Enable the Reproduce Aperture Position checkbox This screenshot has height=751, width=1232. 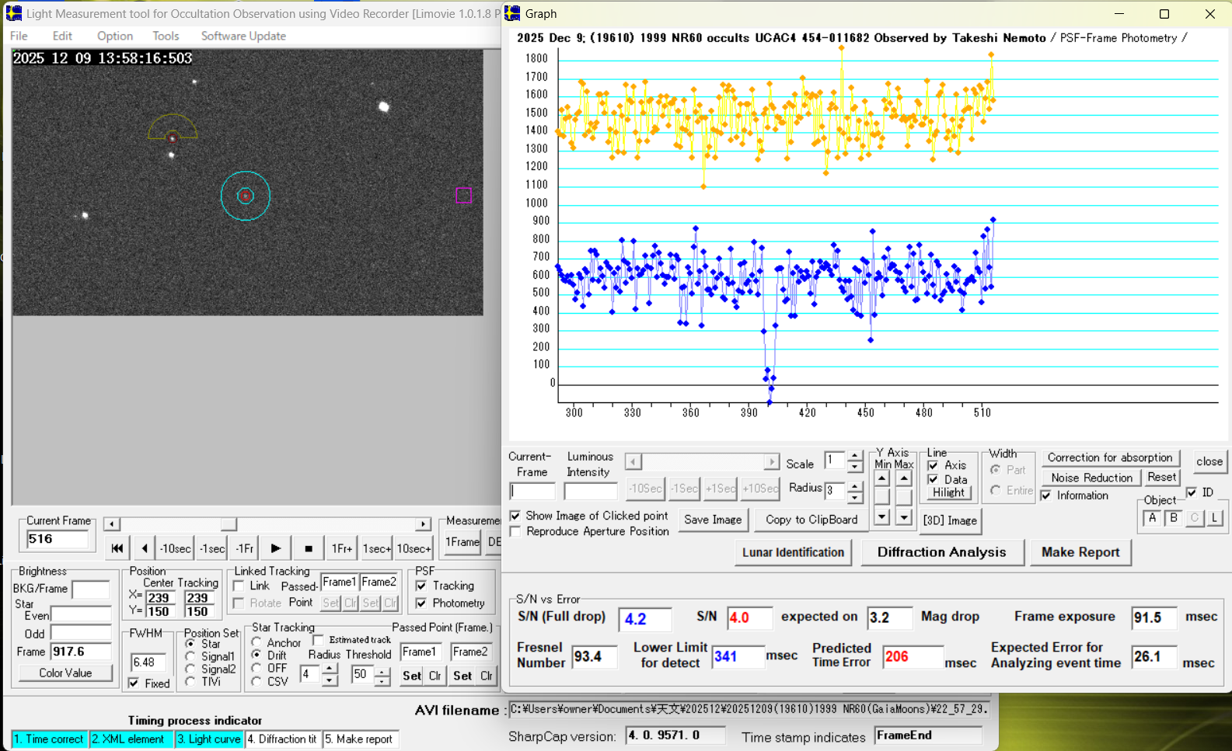click(515, 532)
